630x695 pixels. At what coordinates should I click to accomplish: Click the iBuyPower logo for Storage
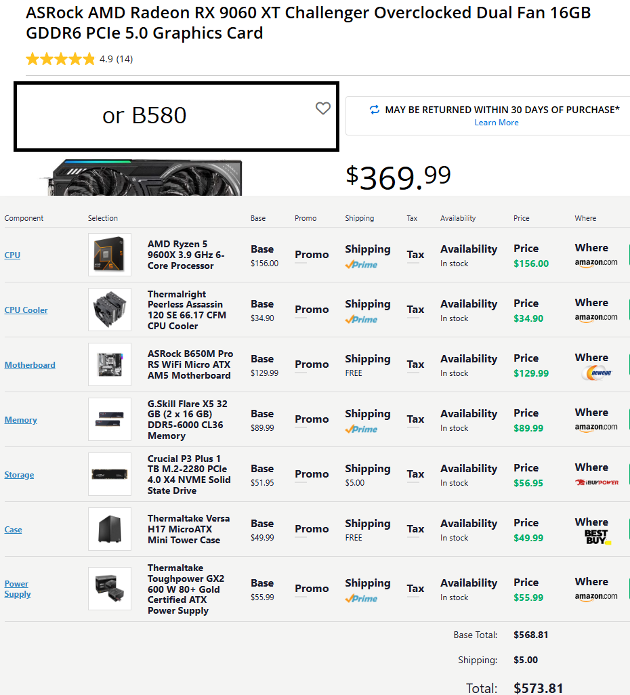597,482
